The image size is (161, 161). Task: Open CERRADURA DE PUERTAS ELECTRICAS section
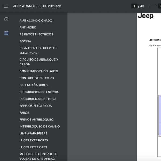point(38,50)
